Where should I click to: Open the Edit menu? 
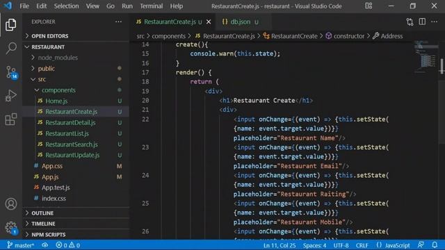[42, 6]
